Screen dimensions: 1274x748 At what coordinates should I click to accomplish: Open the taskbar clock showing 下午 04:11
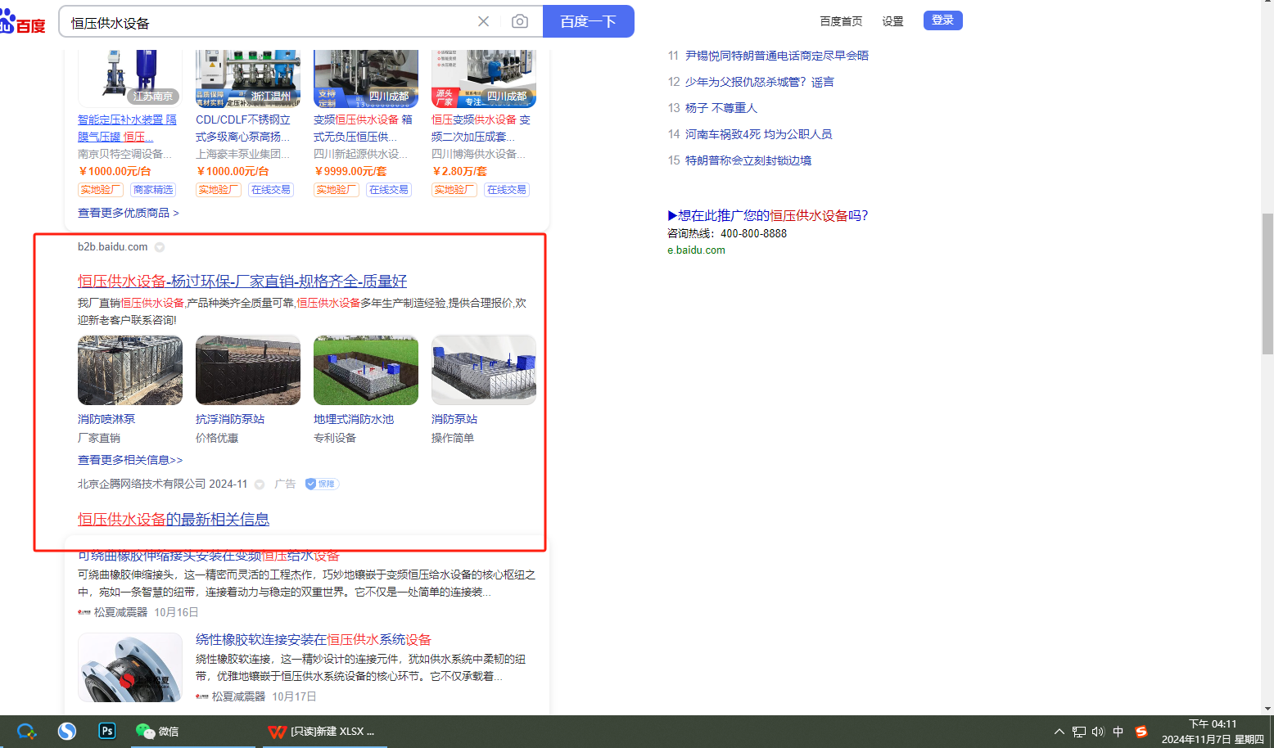(x=1213, y=732)
